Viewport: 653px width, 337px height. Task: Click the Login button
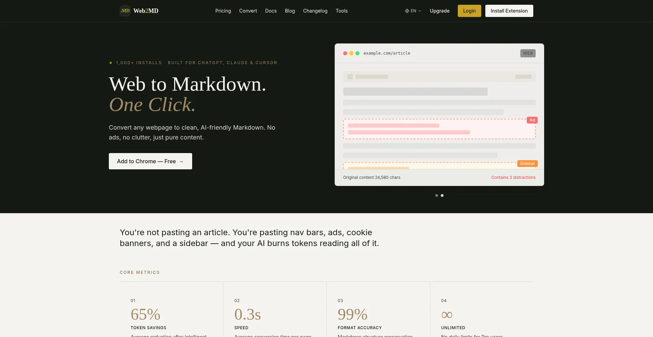tap(469, 11)
